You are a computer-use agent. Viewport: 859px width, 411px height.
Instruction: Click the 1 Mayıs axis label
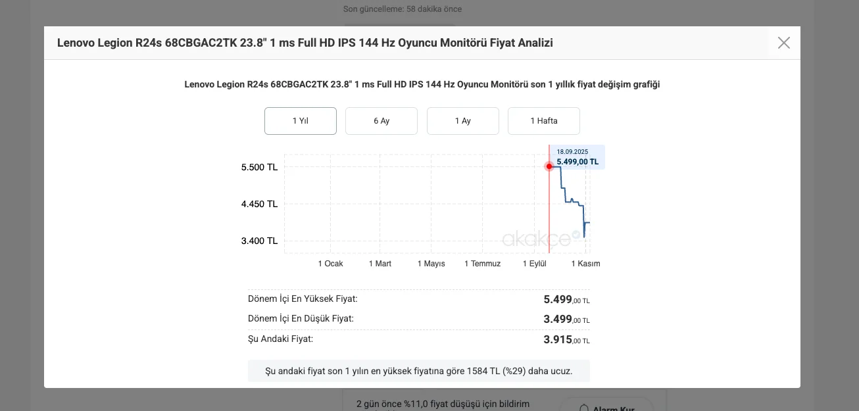tap(431, 264)
